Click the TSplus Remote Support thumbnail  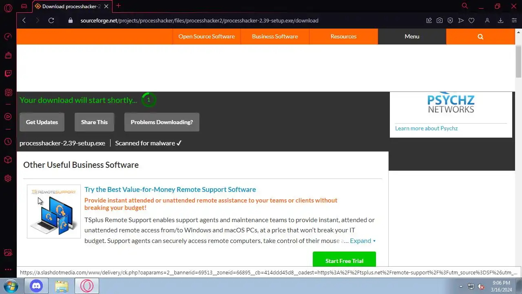tap(54, 212)
